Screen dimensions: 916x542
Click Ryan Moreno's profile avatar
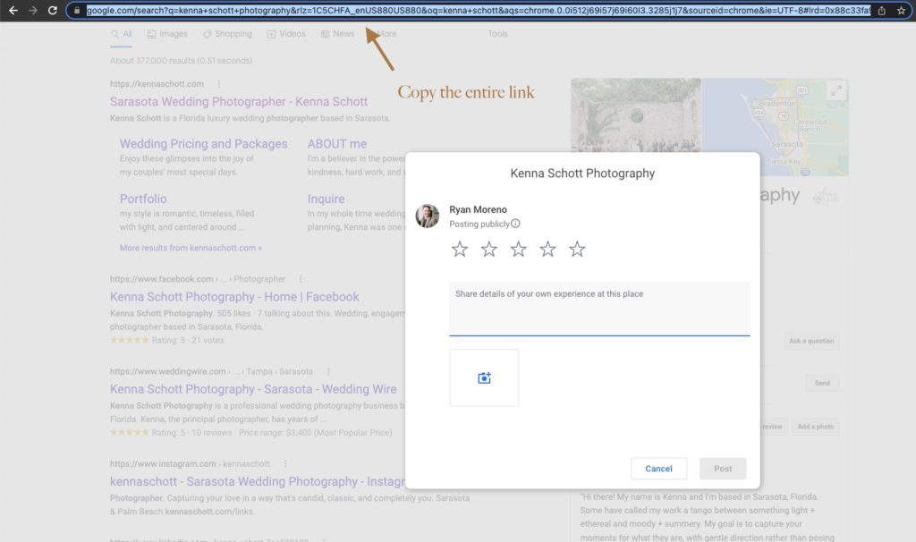427,216
